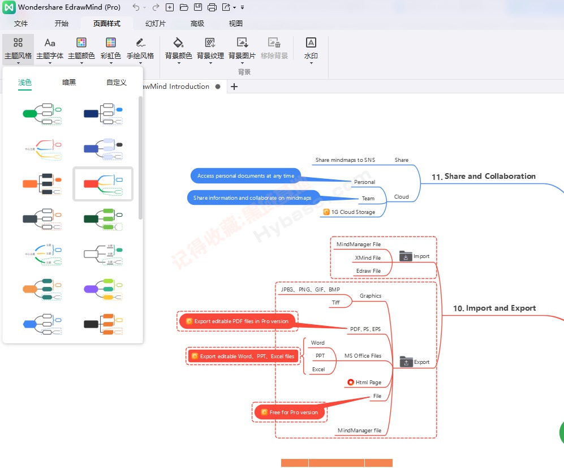Pick blue hexagon root theme thumbnail
The image size is (564, 468).
tap(42, 324)
